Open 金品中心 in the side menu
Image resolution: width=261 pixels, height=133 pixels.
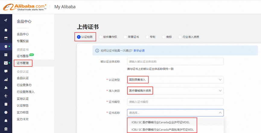click(23, 34)
